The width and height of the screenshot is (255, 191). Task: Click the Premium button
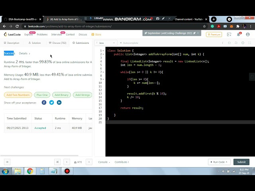coord(214,35)
